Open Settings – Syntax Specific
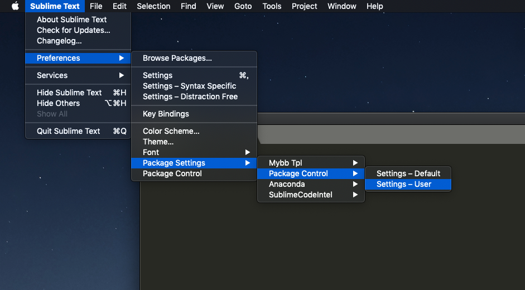Image resolution: width=525 pixels, height=290 pixels. (x=189, y=86)
